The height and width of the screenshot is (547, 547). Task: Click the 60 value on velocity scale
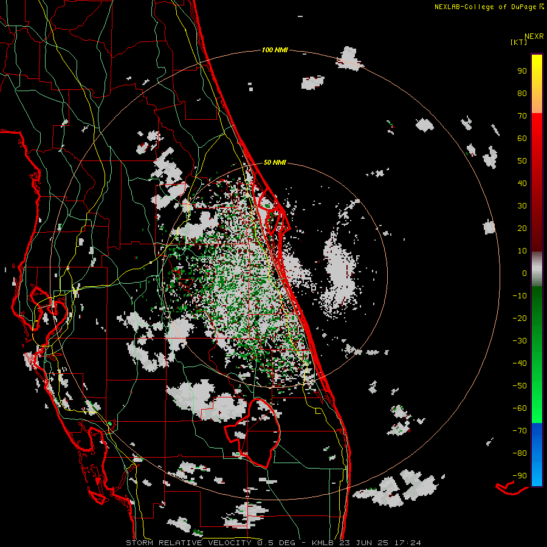522,138
